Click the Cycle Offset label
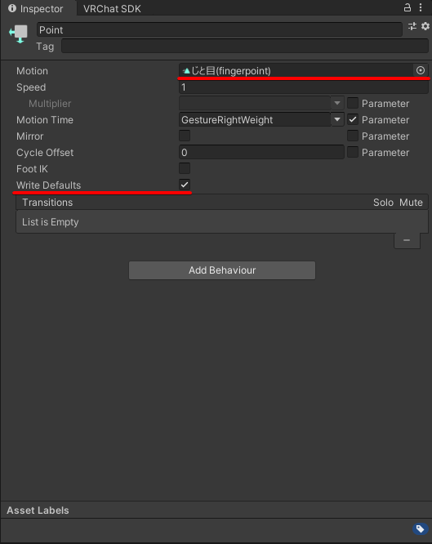The height and width of the screenshot is (544, 432). tap(45, 152)
